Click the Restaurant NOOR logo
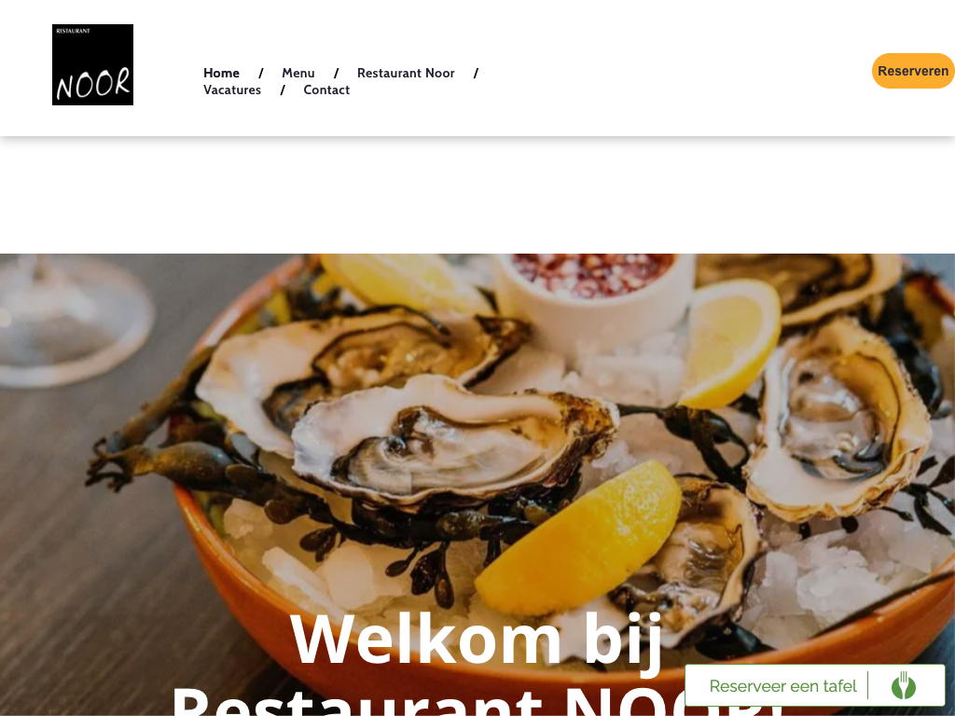The image size is (955, 716). tap(92, 64)
